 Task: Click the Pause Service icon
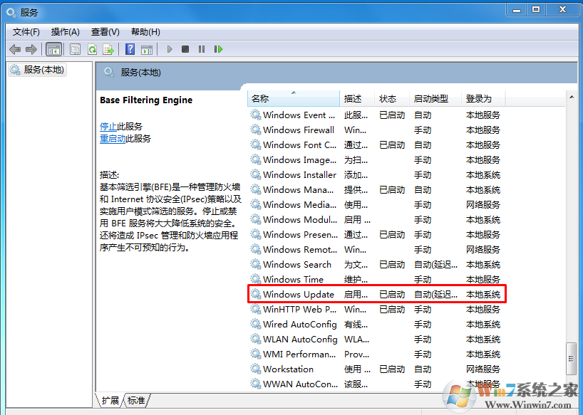(x=202, y=49)
